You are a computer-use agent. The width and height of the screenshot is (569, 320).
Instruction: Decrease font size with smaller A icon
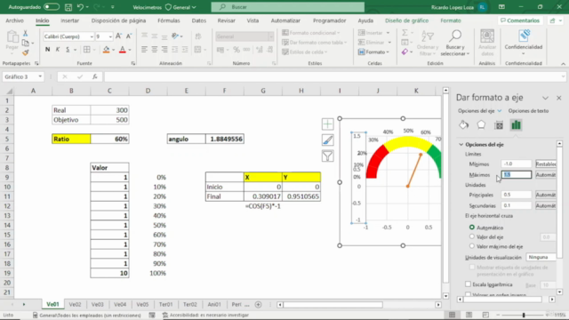pyautogui.click(x=128, y=36)
